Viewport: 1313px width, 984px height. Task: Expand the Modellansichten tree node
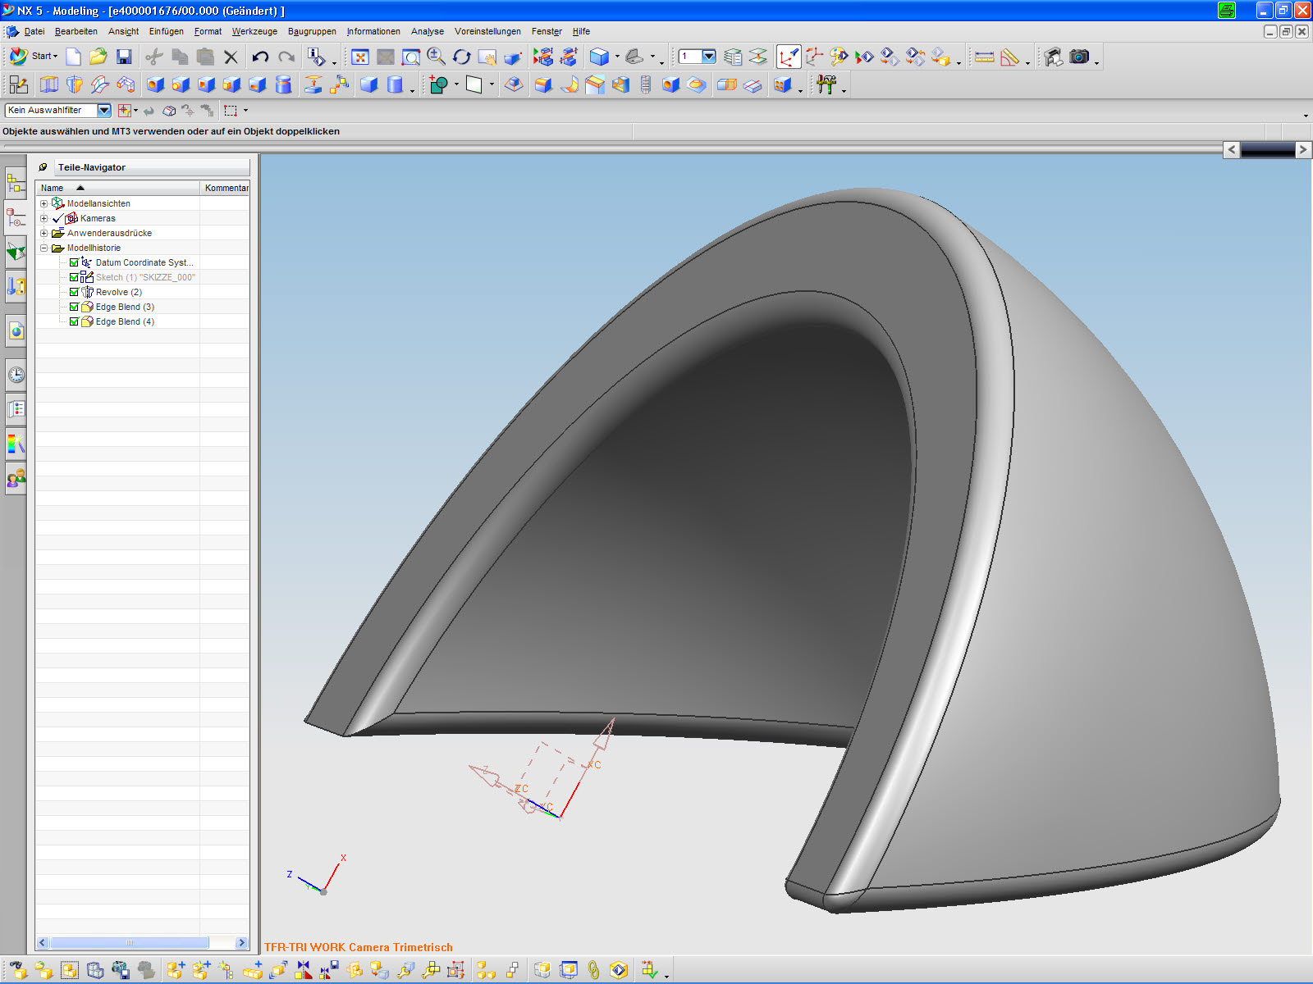click(44, 203)
